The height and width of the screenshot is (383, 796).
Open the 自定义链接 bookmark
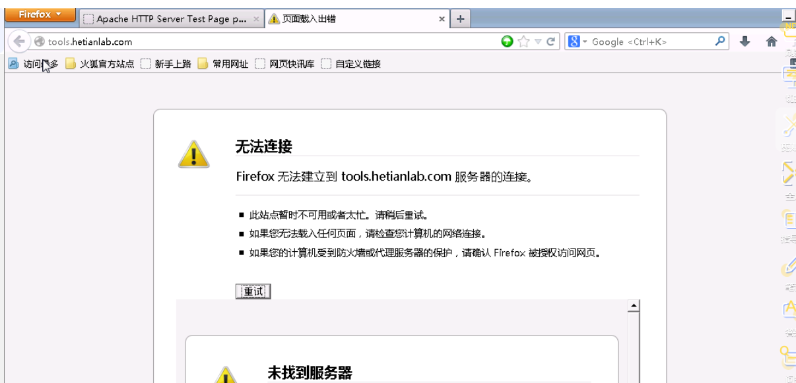pyautogui.click(x=351, y=64)
